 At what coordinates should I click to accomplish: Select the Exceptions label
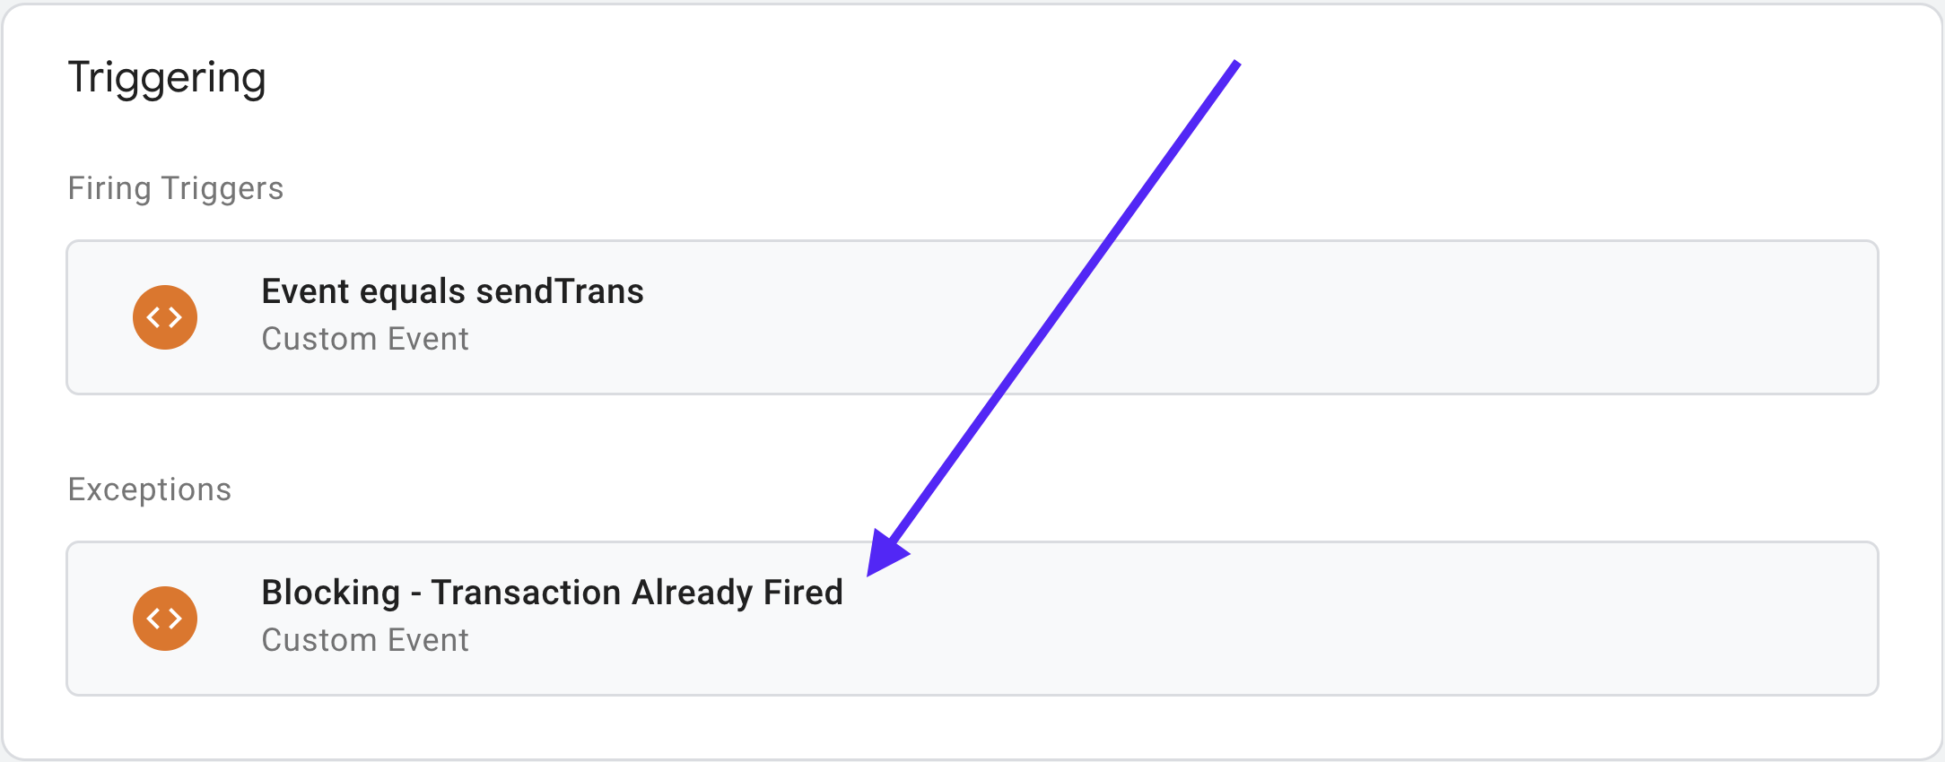coord(150,489)
